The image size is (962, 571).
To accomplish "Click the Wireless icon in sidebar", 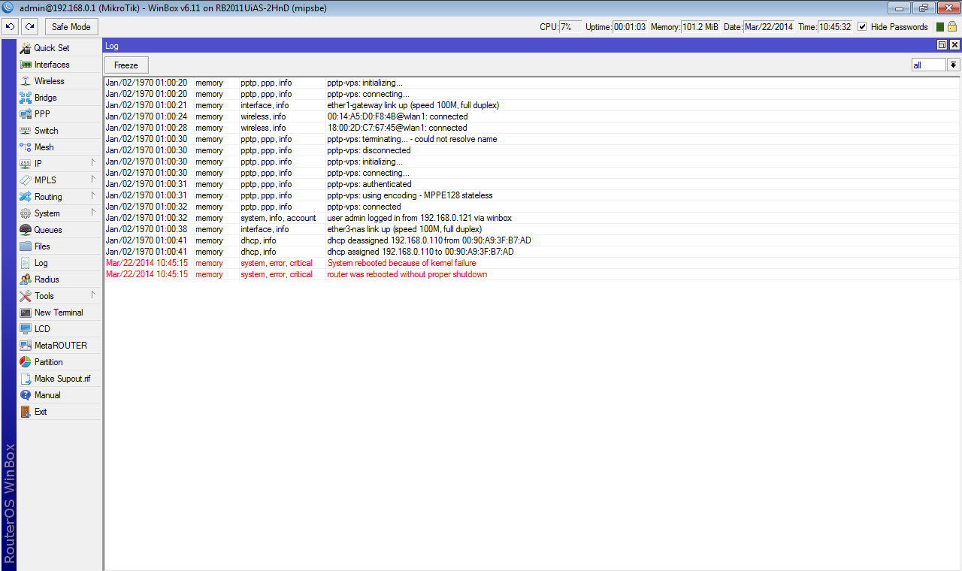I will (x=26, y=81).
